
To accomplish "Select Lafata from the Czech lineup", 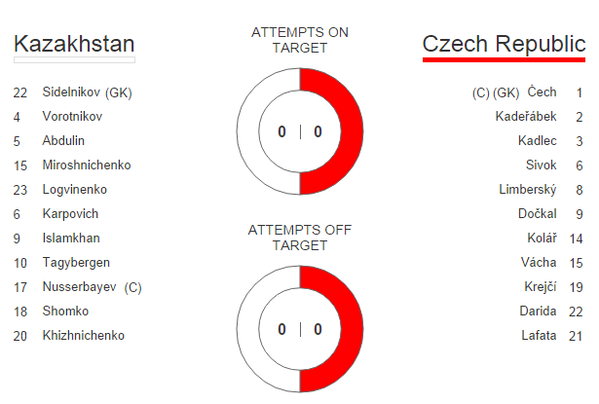I will coord(539,336).
